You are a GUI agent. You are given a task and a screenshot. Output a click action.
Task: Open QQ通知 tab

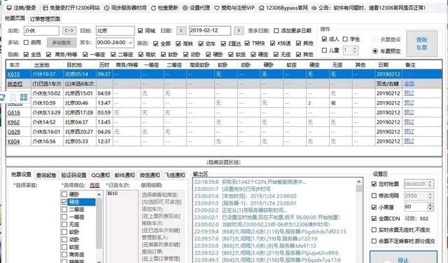click(100, 175)
